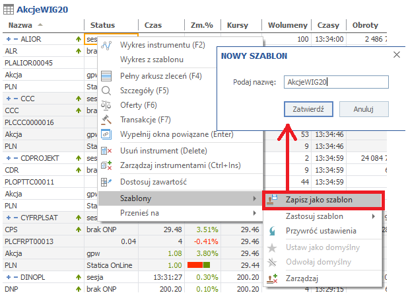Close the Nowy szablon dialog
Screen dimensions: 406x295
point(397,55)
